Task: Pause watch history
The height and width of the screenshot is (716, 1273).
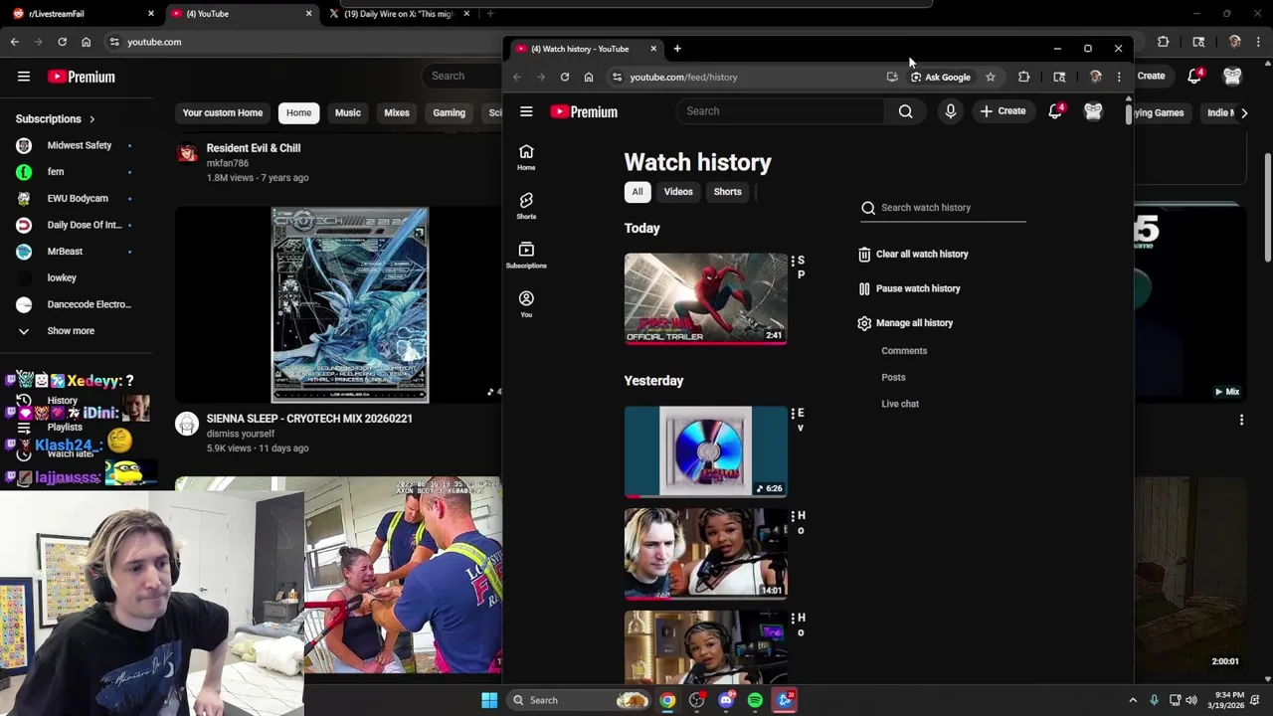Action: coord(909,288)
